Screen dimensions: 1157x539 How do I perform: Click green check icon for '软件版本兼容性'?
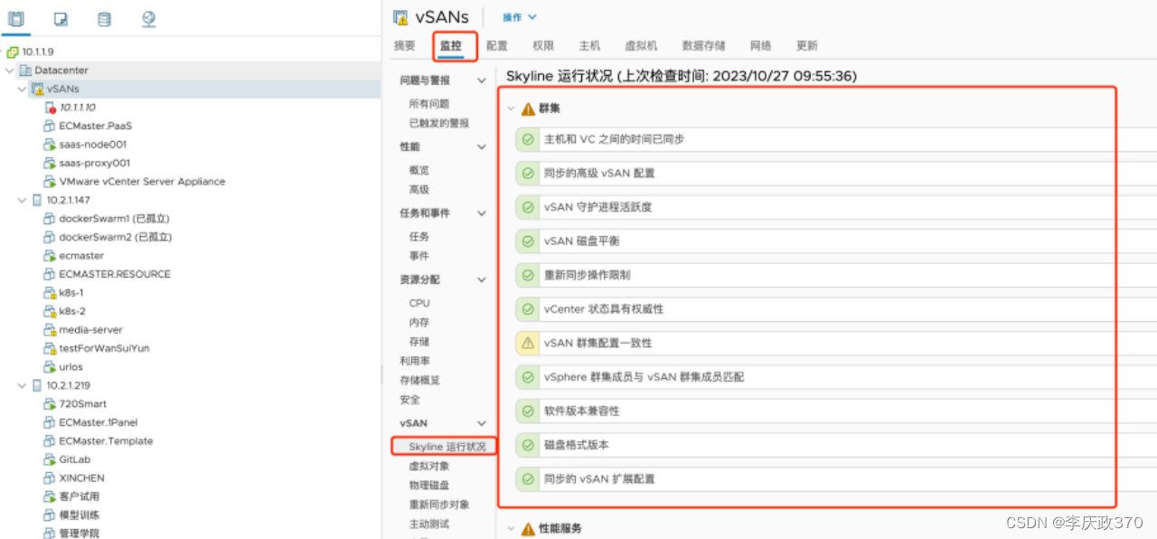click(527, 411)
